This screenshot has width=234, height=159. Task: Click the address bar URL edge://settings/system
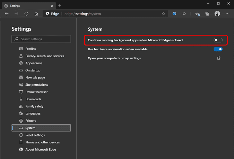click(83, 14)
